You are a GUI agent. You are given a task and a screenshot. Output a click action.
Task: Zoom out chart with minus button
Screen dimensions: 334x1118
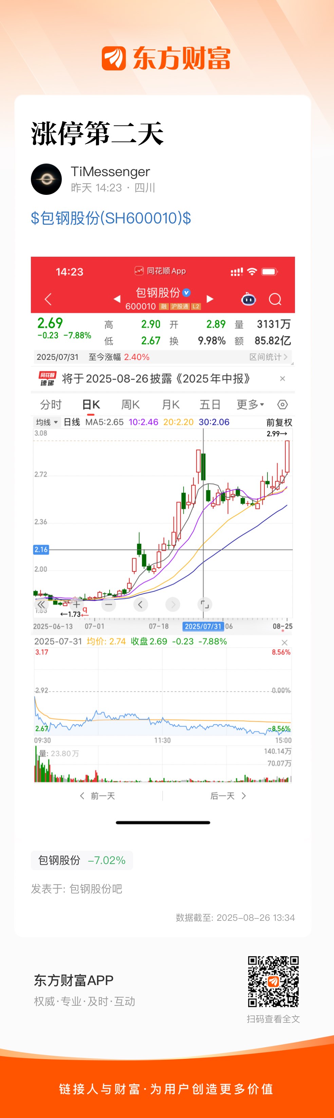pyautogui.click(x=108, y=604)
